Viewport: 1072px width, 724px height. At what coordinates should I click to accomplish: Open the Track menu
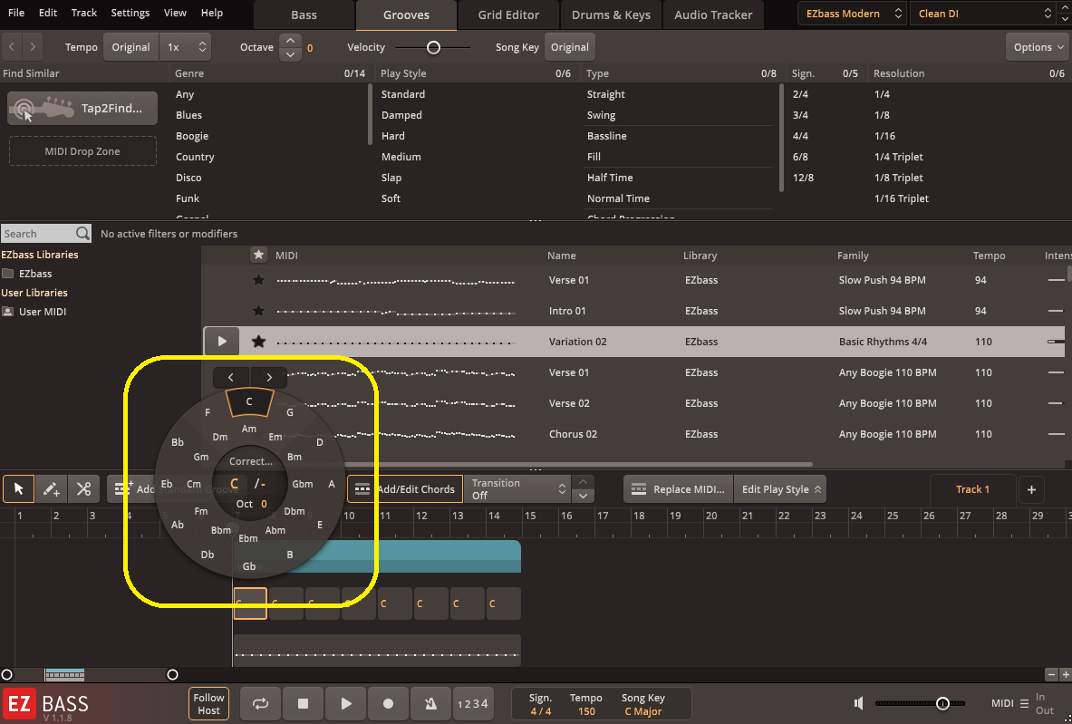(x=84, y=13)
